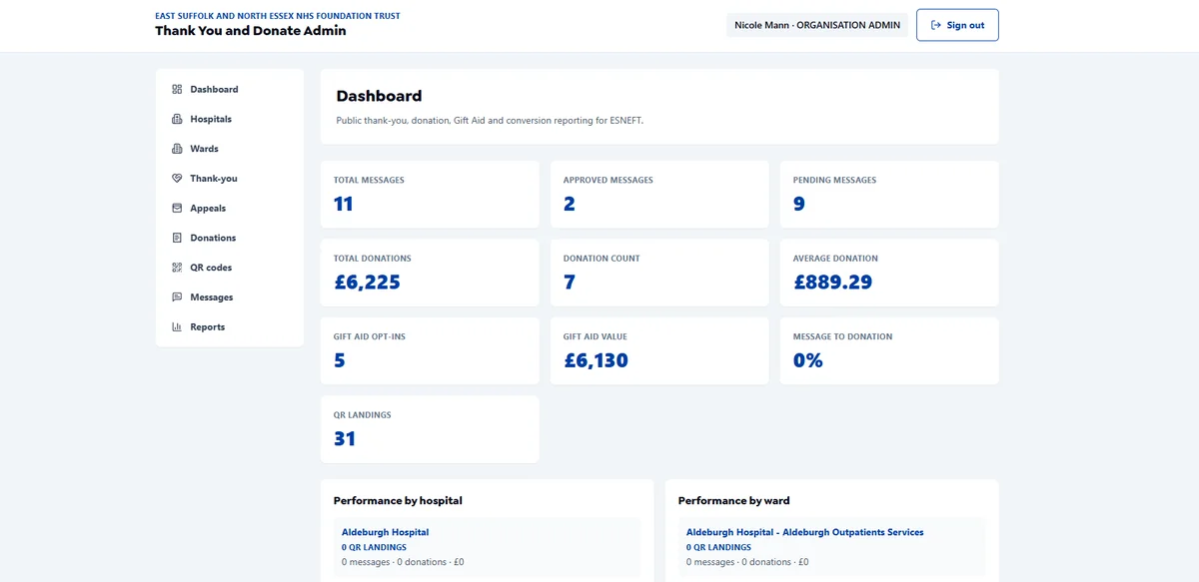
Task: Click the Dashboard grid icon in sidebar
Action: pos(177,89)
